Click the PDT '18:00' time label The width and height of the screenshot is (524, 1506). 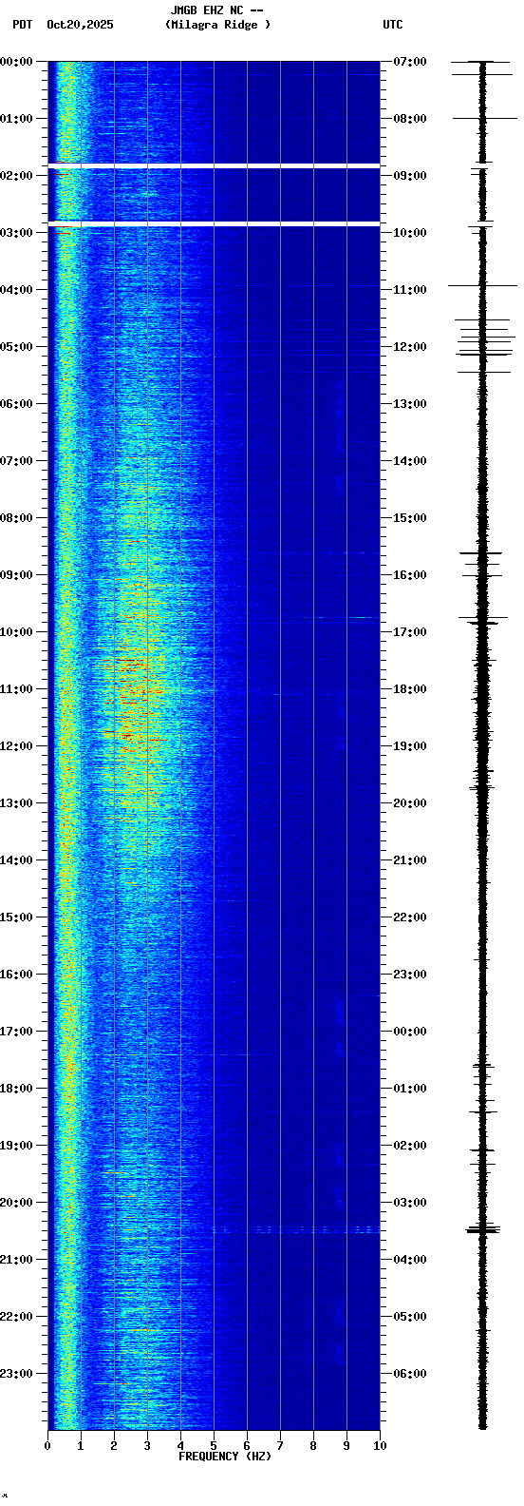(x=16, y=1089)
